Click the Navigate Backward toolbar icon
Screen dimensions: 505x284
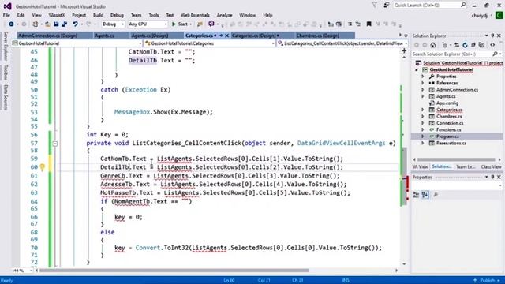point(11,24)
